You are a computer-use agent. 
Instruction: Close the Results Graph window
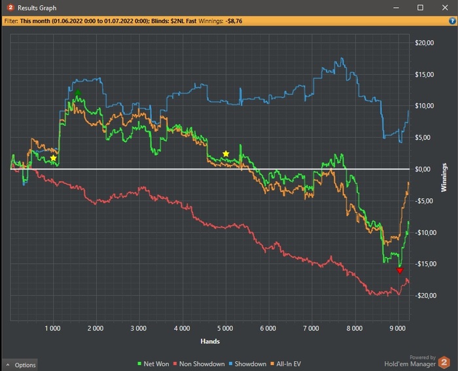[x=445, y=8]
